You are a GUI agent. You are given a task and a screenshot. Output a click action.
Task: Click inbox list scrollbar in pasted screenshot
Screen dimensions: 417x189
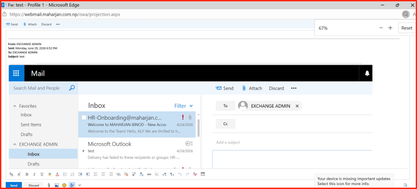(x=198, y=128)
